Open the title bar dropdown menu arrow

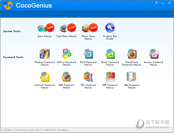tap(156, 3)
